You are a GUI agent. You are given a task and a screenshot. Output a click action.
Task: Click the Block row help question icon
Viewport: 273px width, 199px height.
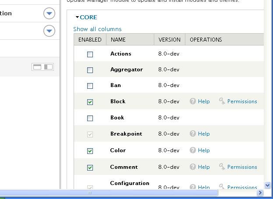pyautogui.click(x=193, y=101)
